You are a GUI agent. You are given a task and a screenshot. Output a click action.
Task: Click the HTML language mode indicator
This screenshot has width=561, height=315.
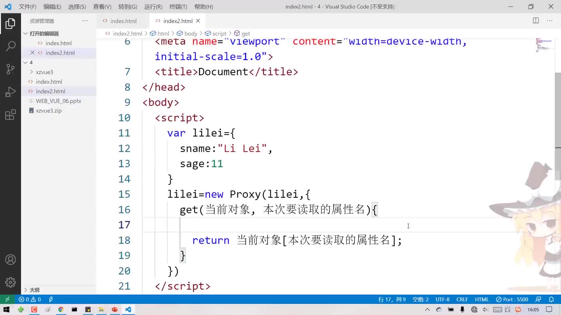click(482, 300)
